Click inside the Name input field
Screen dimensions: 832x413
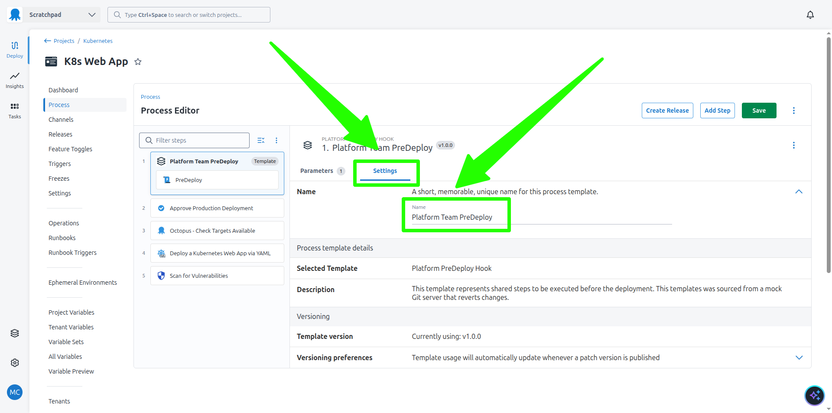[498, 217]
